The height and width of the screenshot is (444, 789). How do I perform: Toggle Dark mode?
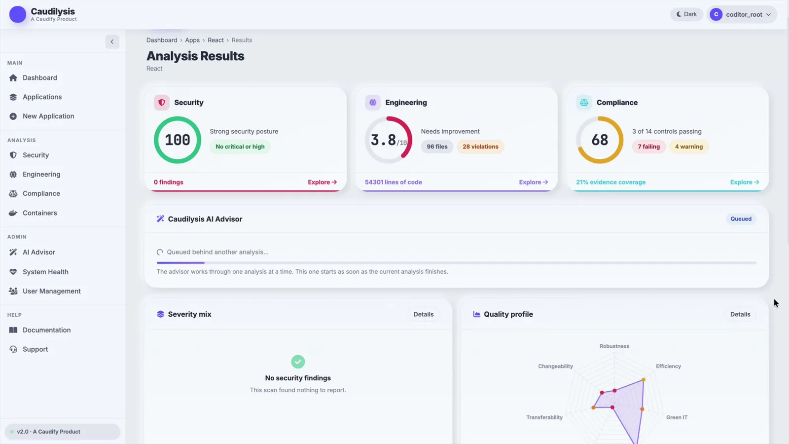click(686, 14)
